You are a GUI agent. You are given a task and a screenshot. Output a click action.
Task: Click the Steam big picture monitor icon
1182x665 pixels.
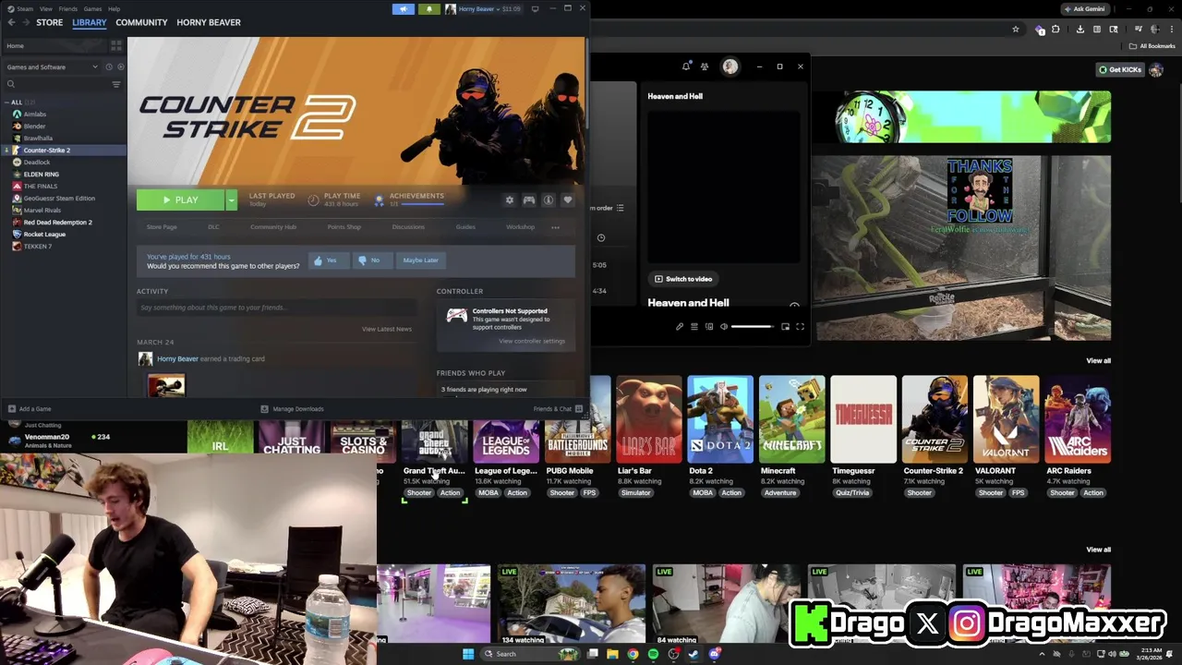(x=535, y=8)
